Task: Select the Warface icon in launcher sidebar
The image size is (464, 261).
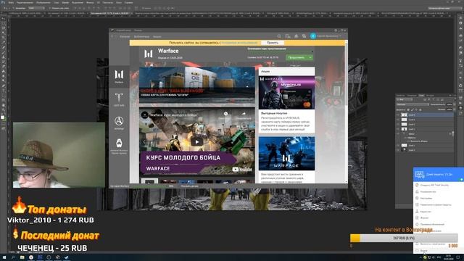Action: [x=119, y=76]
